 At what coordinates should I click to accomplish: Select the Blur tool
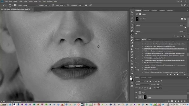(x=132, y=49)
